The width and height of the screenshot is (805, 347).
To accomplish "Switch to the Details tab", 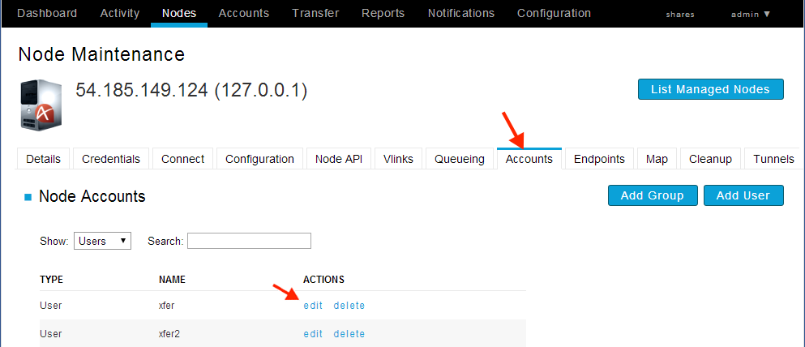I will [x=43, y=159].
